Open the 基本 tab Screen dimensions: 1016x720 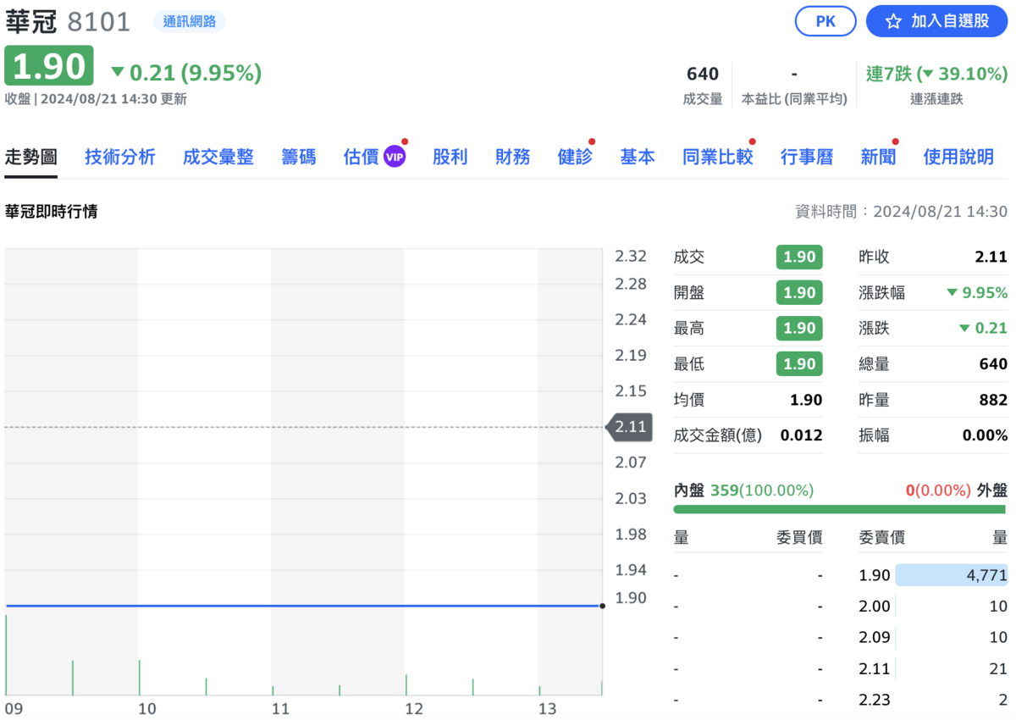point(638,157)
